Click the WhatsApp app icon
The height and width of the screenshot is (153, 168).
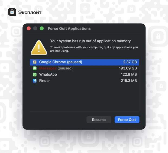35,74
